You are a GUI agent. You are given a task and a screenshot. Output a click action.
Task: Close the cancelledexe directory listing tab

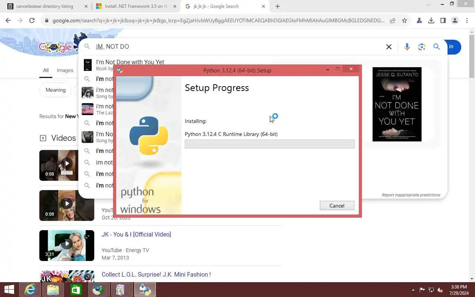coord(86,6)
